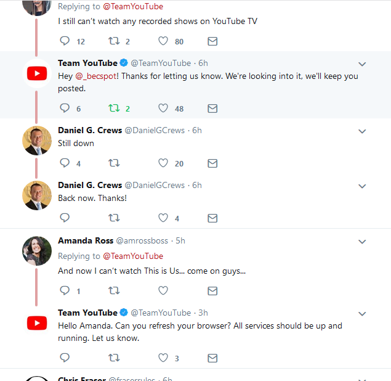Like Daniel G. Crews' 'Still down' tweet
The image size is (391, 381).
point(163,163)
